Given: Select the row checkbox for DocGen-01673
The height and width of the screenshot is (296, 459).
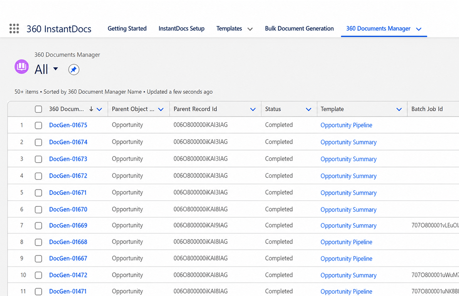Looking at the screenshot, I should pyautogui.click(x=39, y=159).
